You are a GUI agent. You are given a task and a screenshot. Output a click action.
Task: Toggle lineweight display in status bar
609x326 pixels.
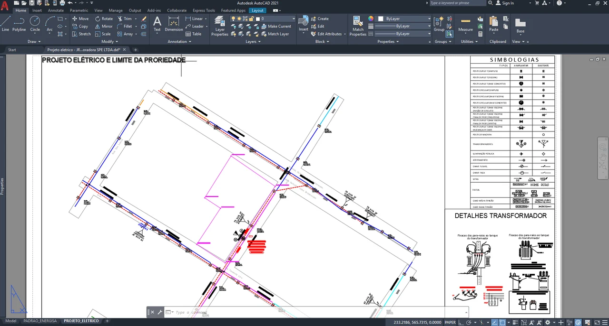pos(516,322)
